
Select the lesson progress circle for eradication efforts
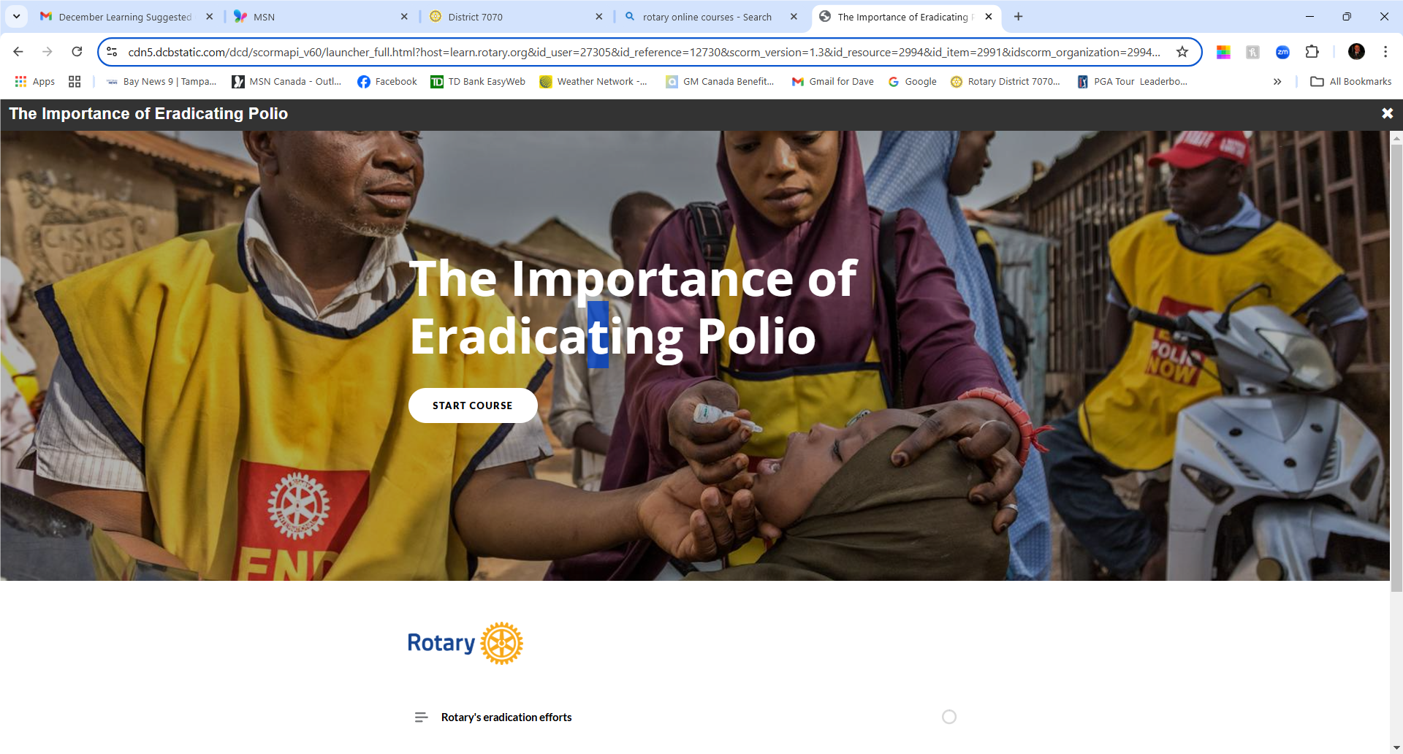coord(949,717)
